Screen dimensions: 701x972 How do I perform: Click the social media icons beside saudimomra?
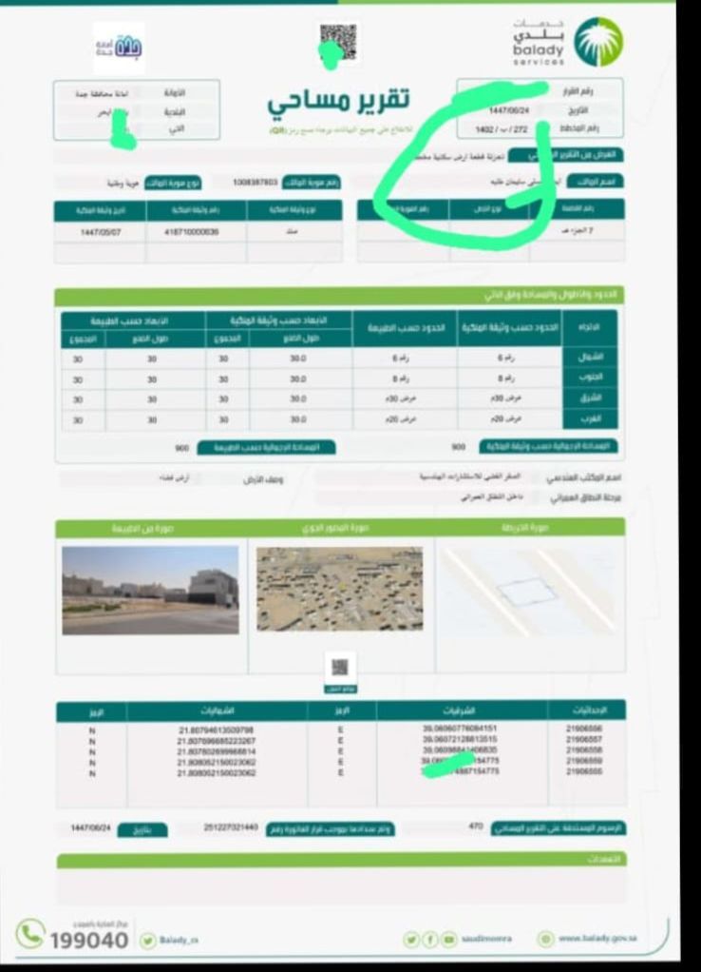coord(430,939)
